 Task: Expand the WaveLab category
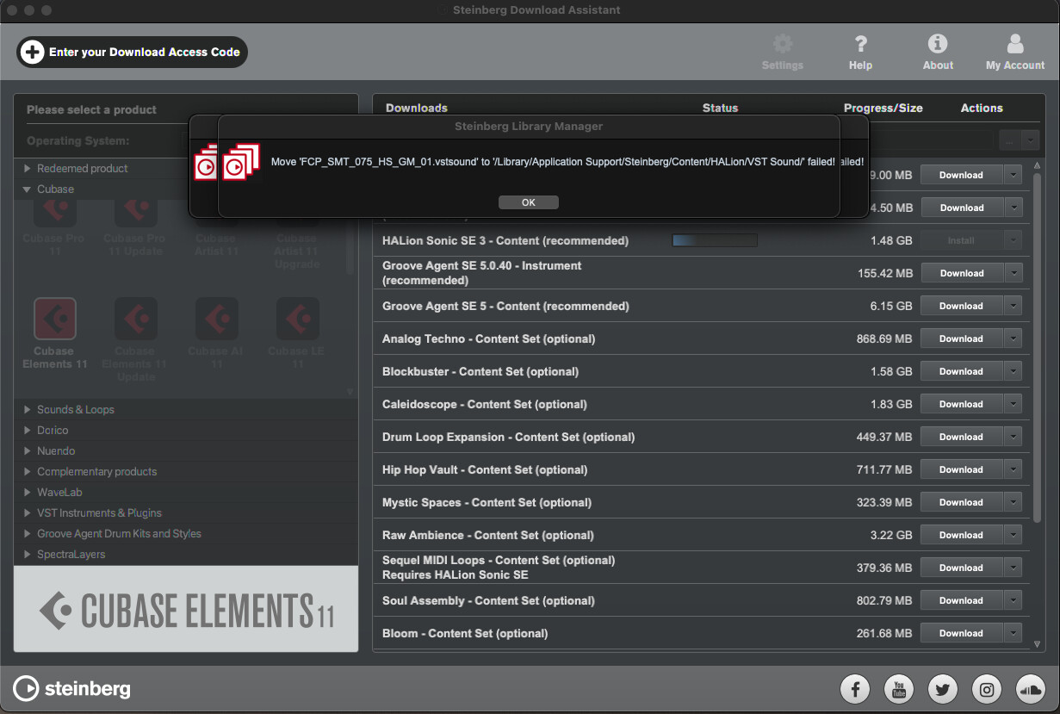pos(28,493)
